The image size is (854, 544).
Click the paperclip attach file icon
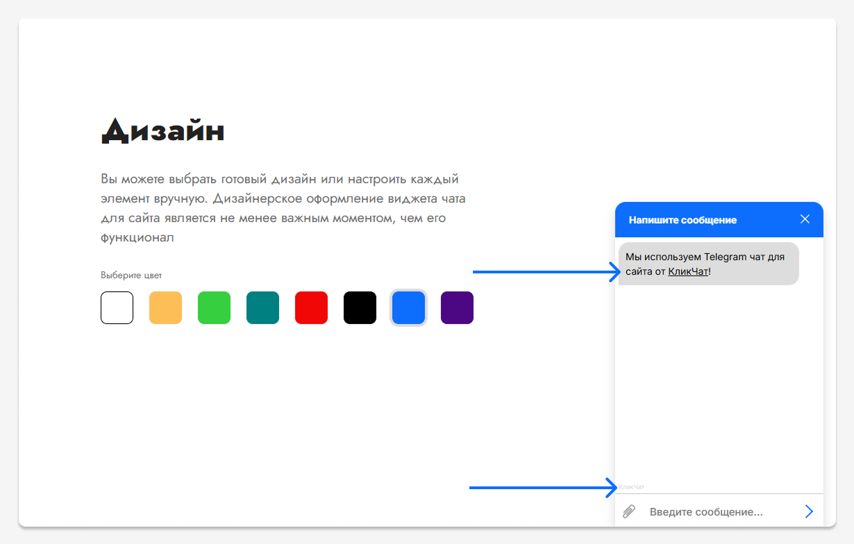point(629,511)
